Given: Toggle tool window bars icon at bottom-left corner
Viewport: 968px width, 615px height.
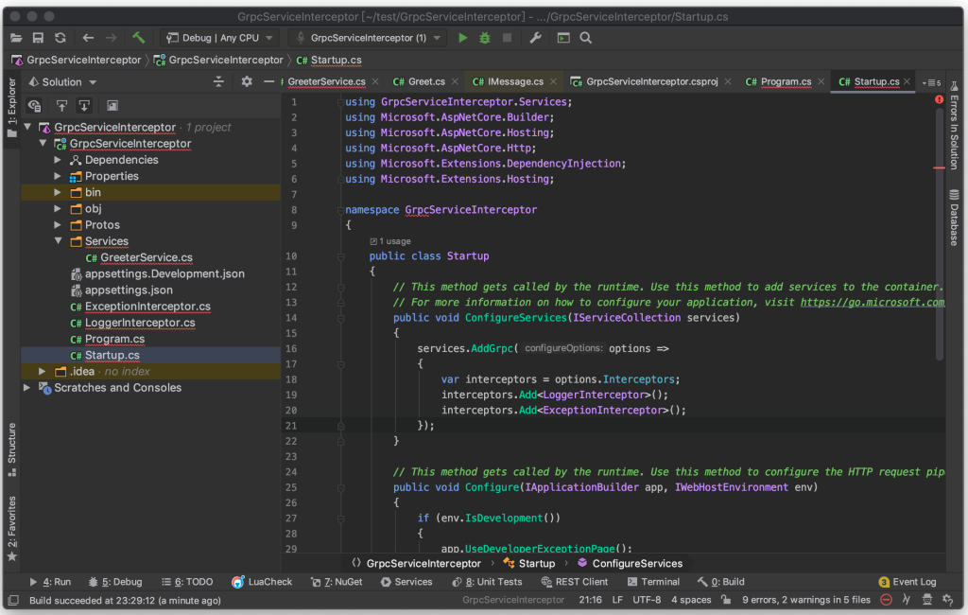Looking at the screenshot, I should coord(13,600).
